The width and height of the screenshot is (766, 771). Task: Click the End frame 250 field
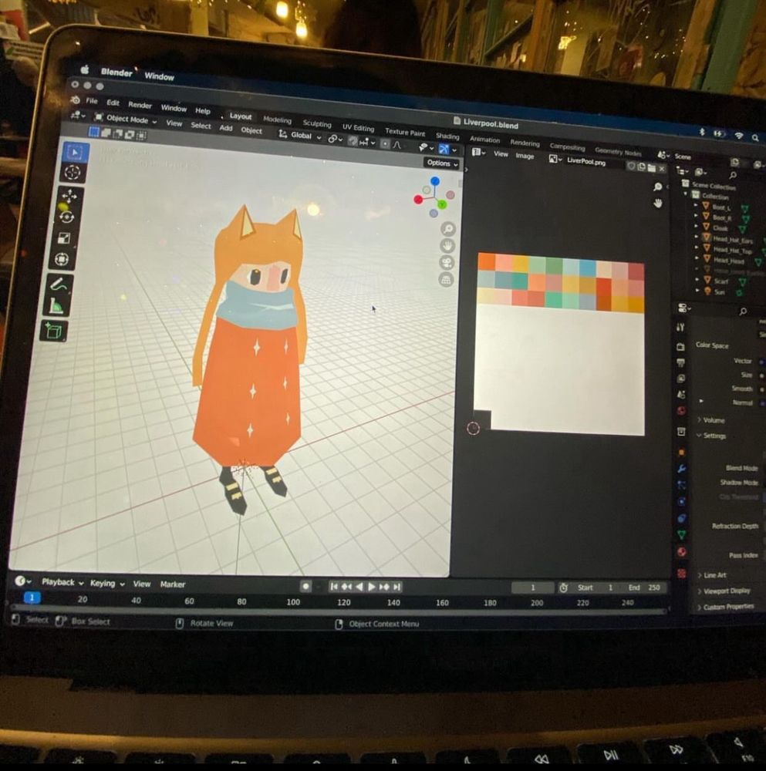tap(645, 588)
